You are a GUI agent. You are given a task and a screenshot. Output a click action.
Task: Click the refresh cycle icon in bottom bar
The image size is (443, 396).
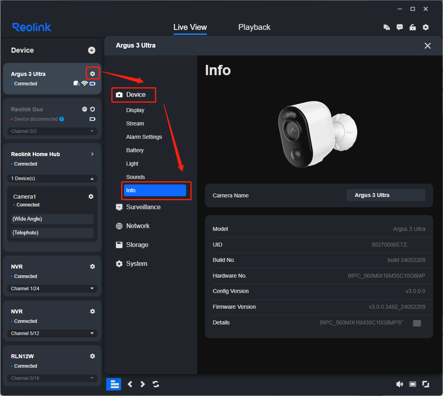pyautogui.click(x=156, y=384)
